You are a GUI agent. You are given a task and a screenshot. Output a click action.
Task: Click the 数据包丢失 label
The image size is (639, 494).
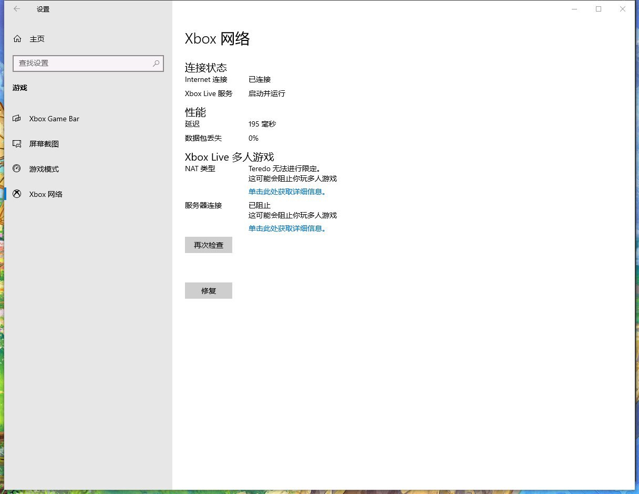point(203,139)
